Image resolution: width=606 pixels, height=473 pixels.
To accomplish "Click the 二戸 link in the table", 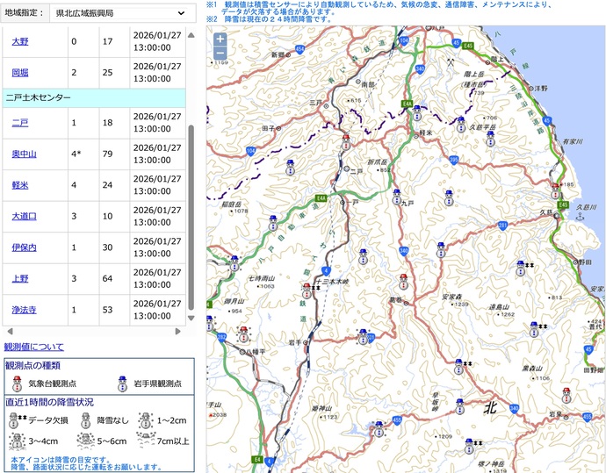I will (20, 123).
